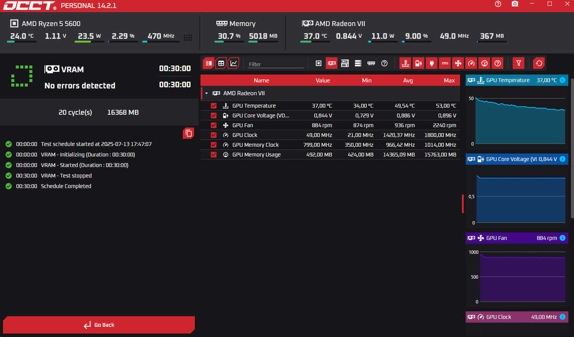Screen dimensions: 574x337
Task: Uncheck the GPU Memory Usage sensor
Action: (213, 154)
